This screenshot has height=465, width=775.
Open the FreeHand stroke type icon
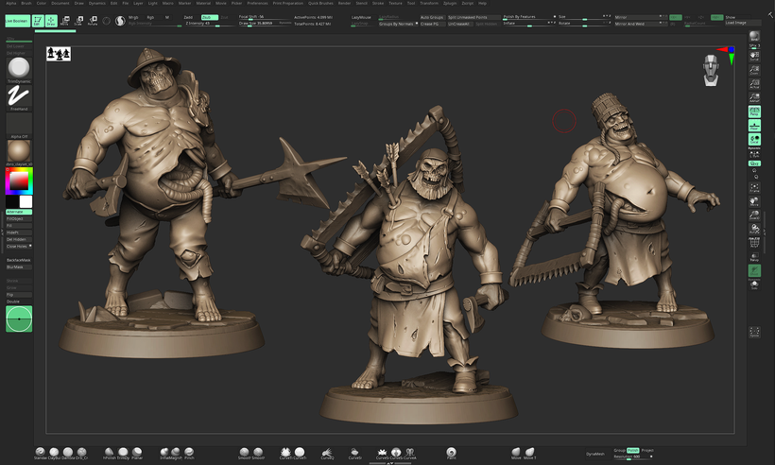click(x=19, y=95)
